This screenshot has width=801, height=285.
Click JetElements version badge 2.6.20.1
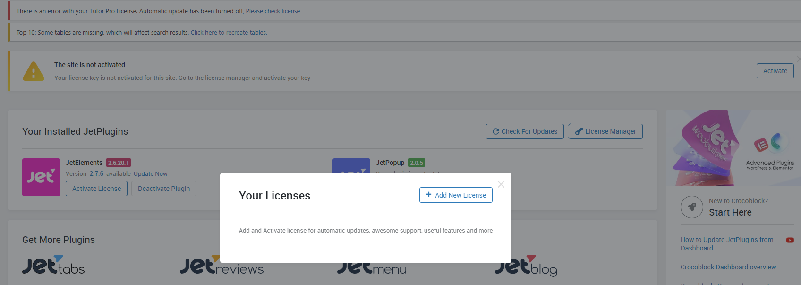(119, 163)
